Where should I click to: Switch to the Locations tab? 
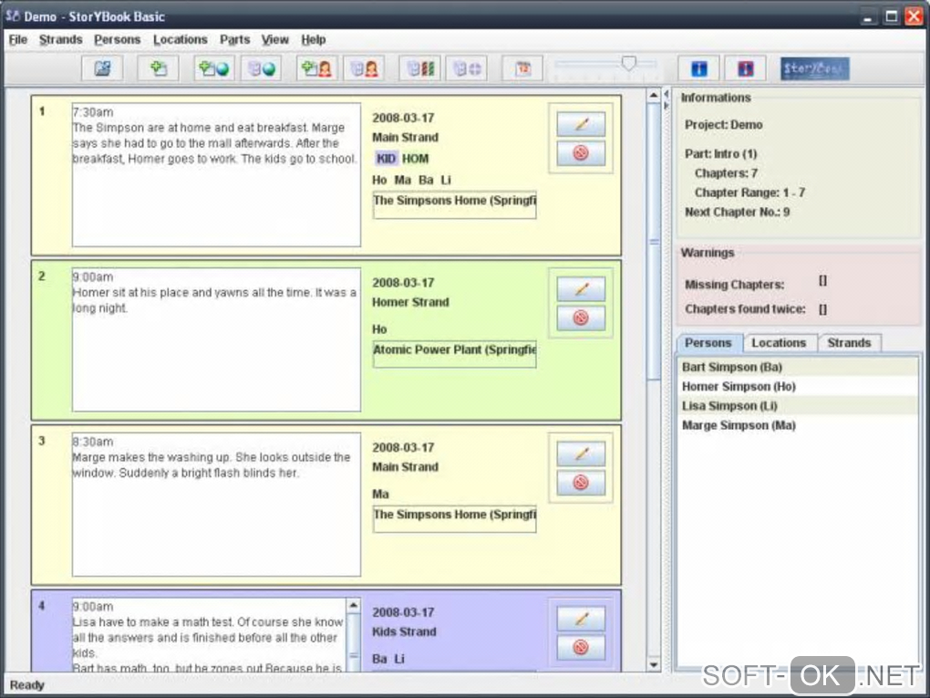pyautogui.click(x=779, y=343)
